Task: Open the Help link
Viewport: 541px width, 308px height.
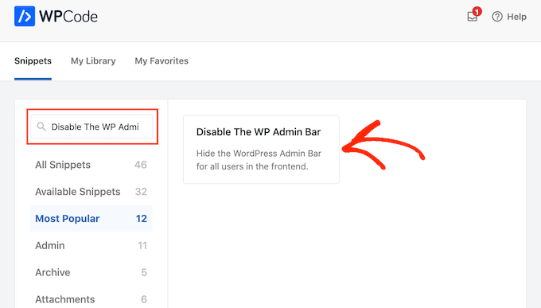Action: click(x=516, y=17)
